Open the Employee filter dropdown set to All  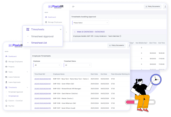point(47,65)
